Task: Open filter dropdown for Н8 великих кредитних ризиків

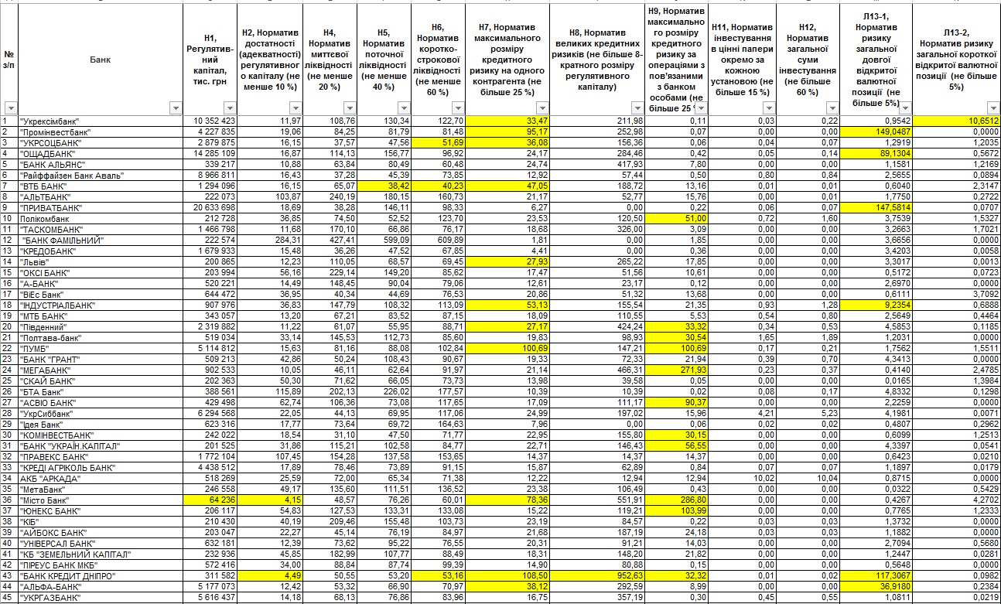Action: [637, 108]
